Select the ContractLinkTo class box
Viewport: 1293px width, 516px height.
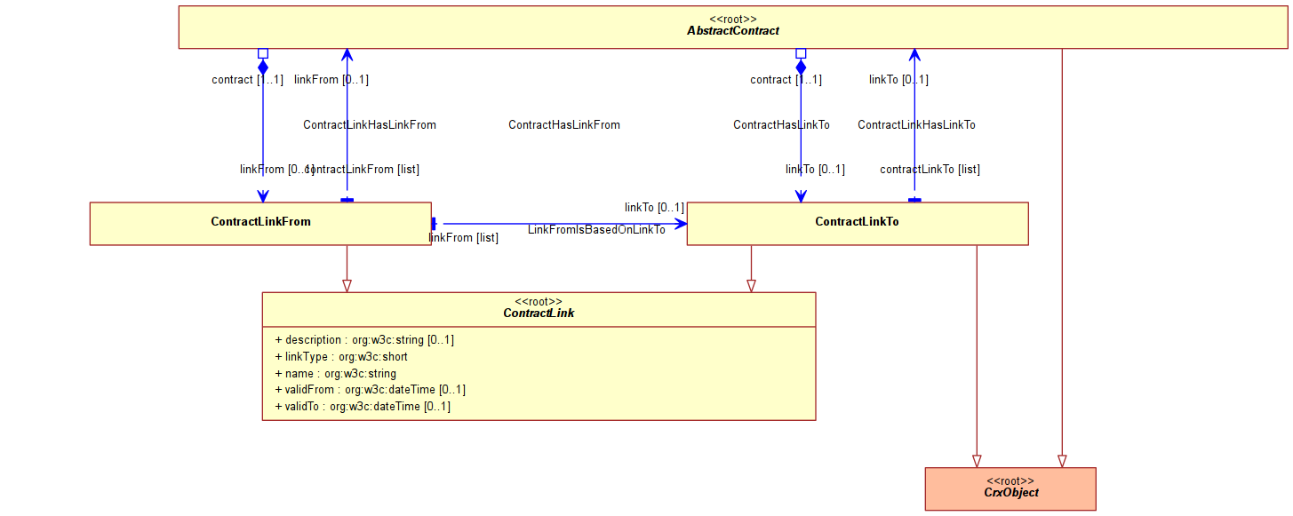pos(857,223)
